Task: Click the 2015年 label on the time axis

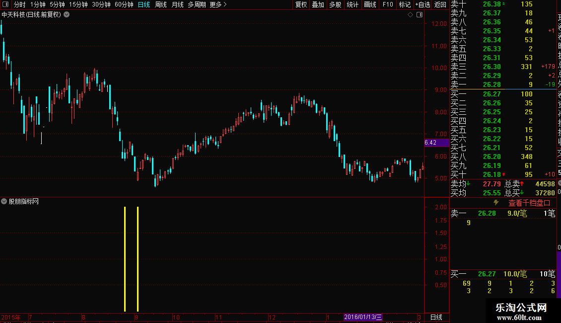Action: pyautogui.click(x=11, y=317)
